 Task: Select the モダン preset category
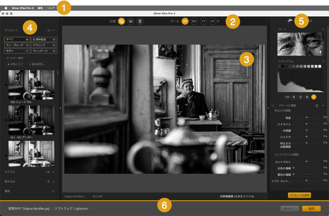point(17,51)
